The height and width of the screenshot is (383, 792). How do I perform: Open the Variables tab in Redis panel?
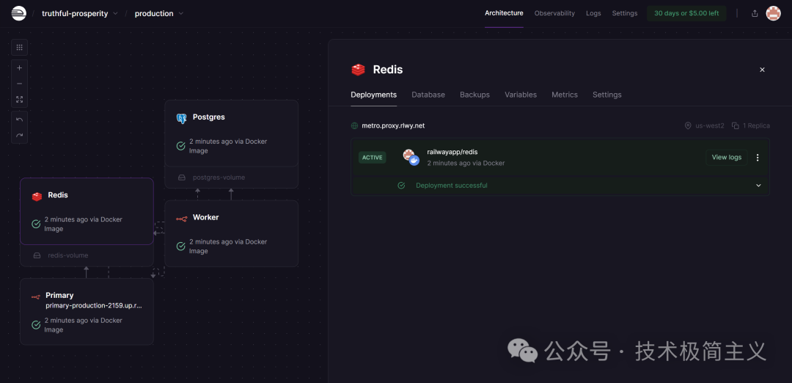(x=521, y=95)
